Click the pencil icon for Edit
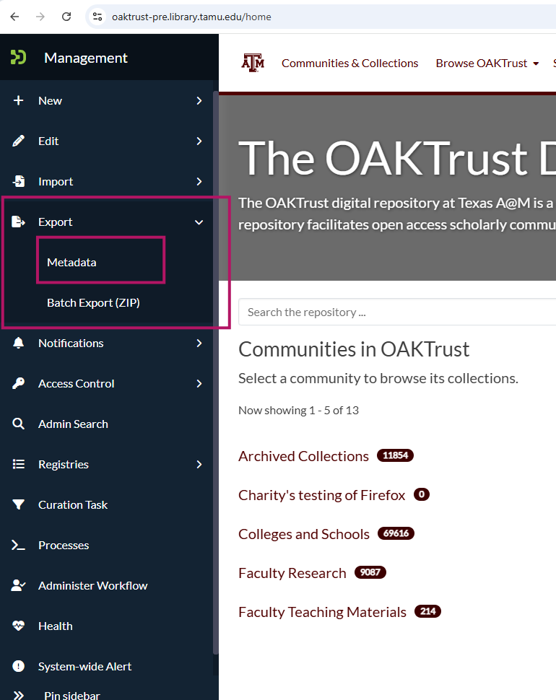 click(x=19, y=141)
